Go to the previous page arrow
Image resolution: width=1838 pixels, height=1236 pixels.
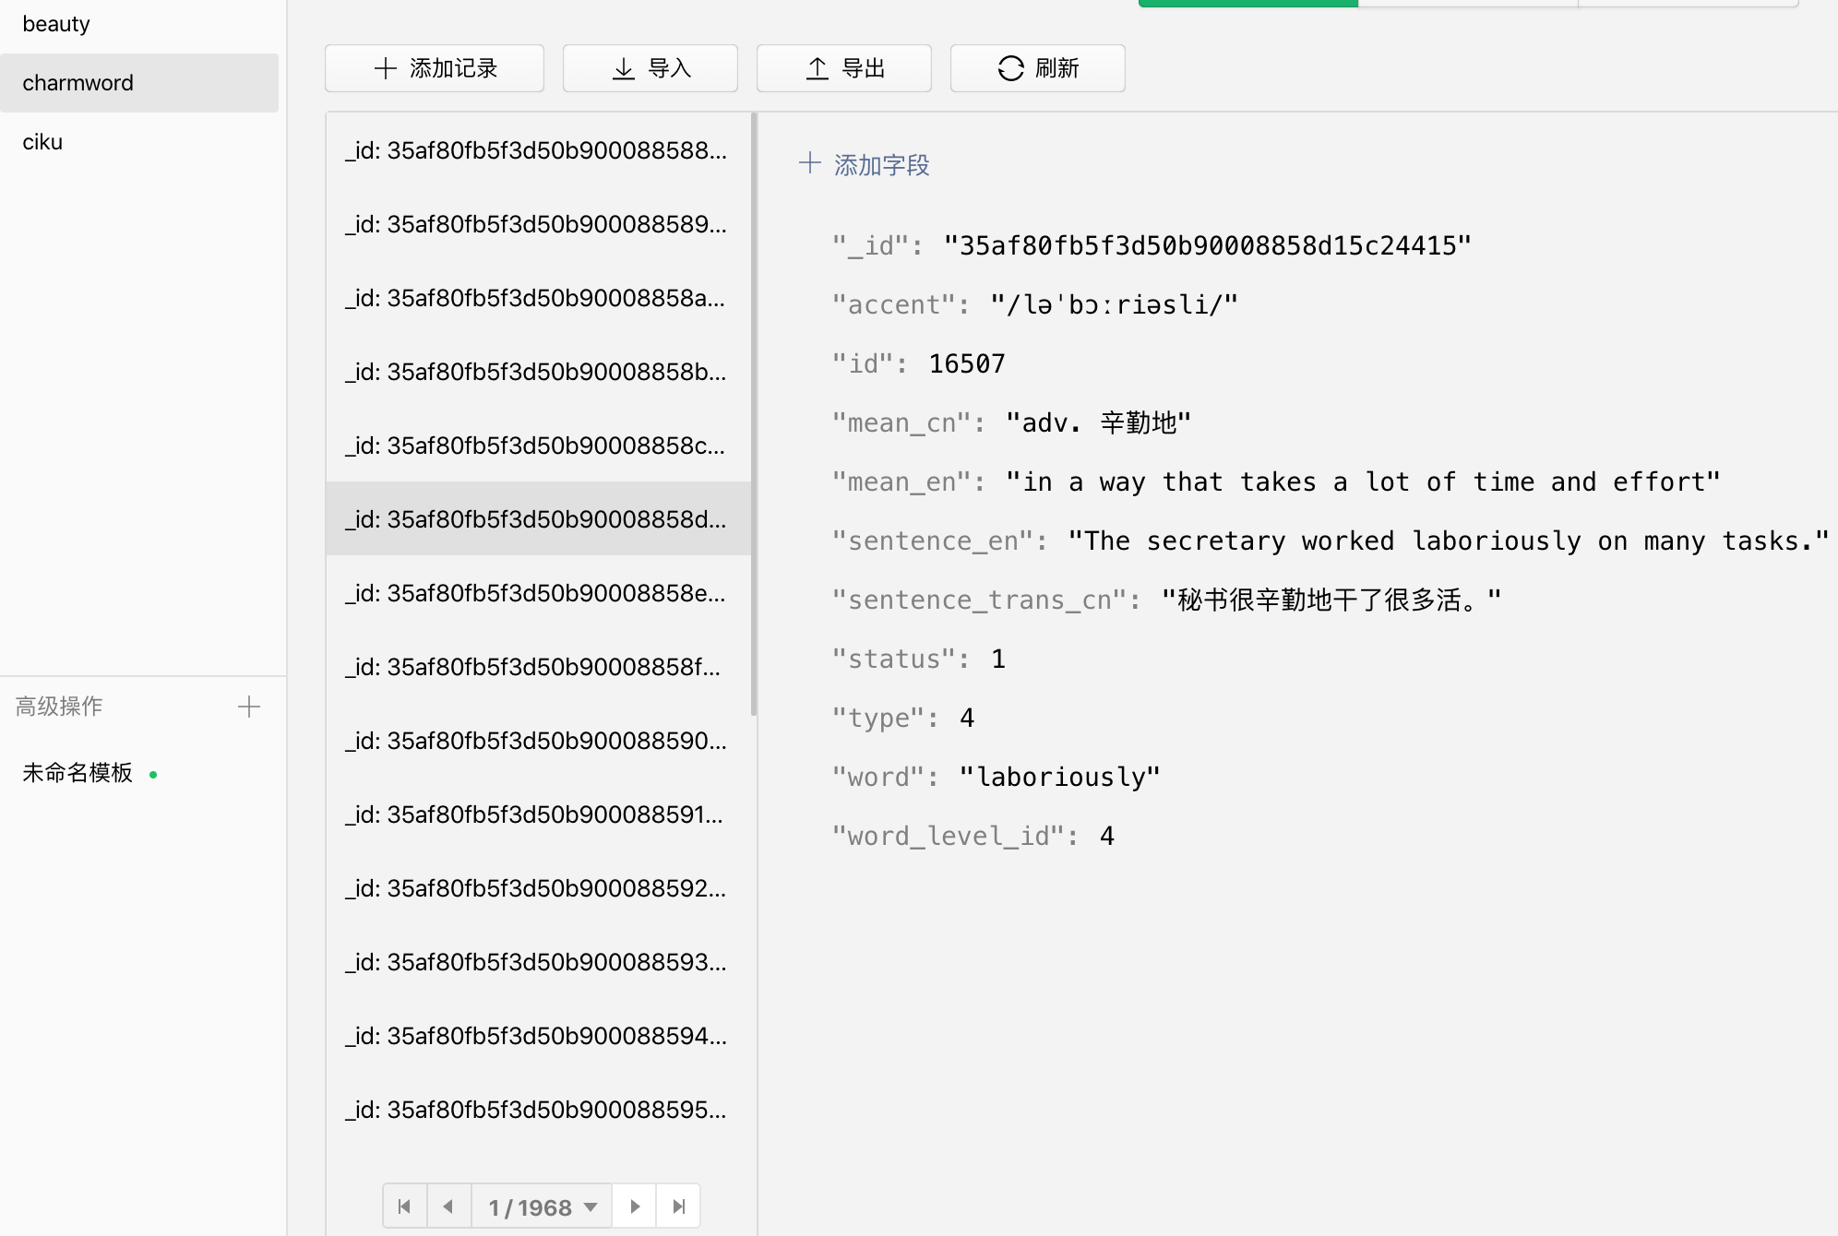448,1206
